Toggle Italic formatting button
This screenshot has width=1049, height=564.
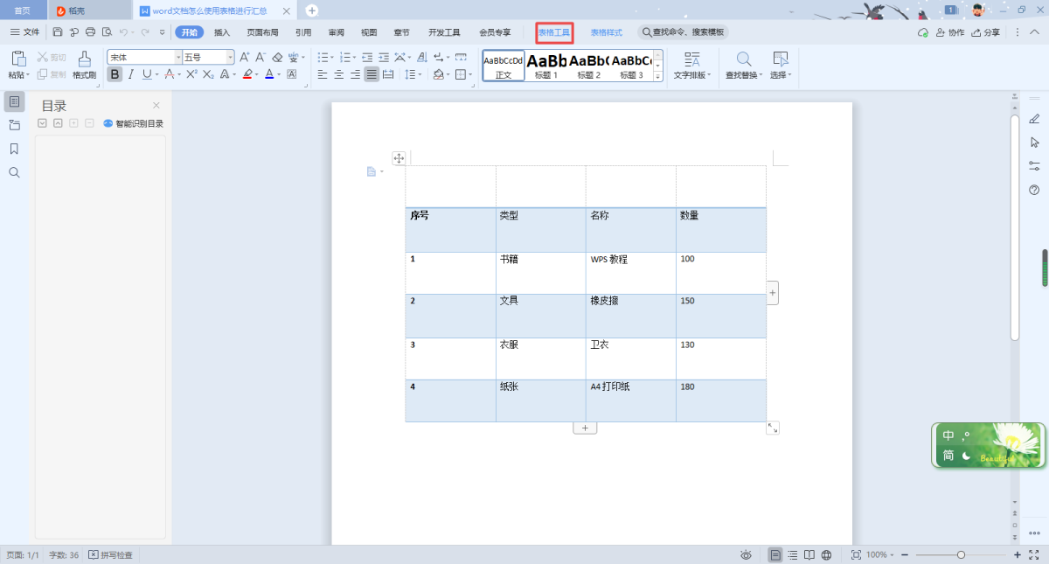131,74
